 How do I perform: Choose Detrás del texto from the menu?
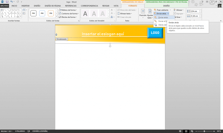[x=160, y=25]
